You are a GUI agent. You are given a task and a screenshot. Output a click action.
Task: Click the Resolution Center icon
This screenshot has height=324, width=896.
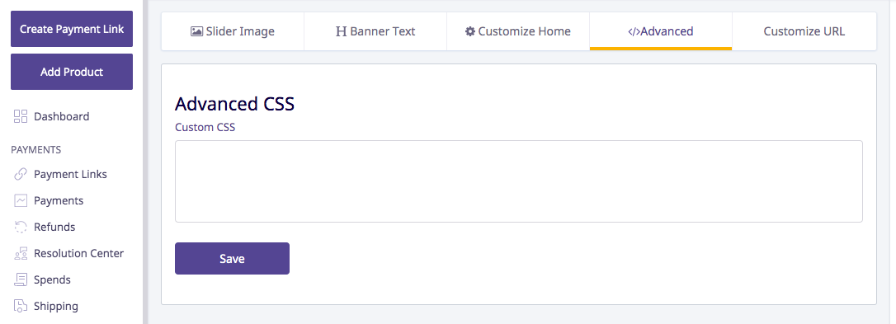pos(21,253)
